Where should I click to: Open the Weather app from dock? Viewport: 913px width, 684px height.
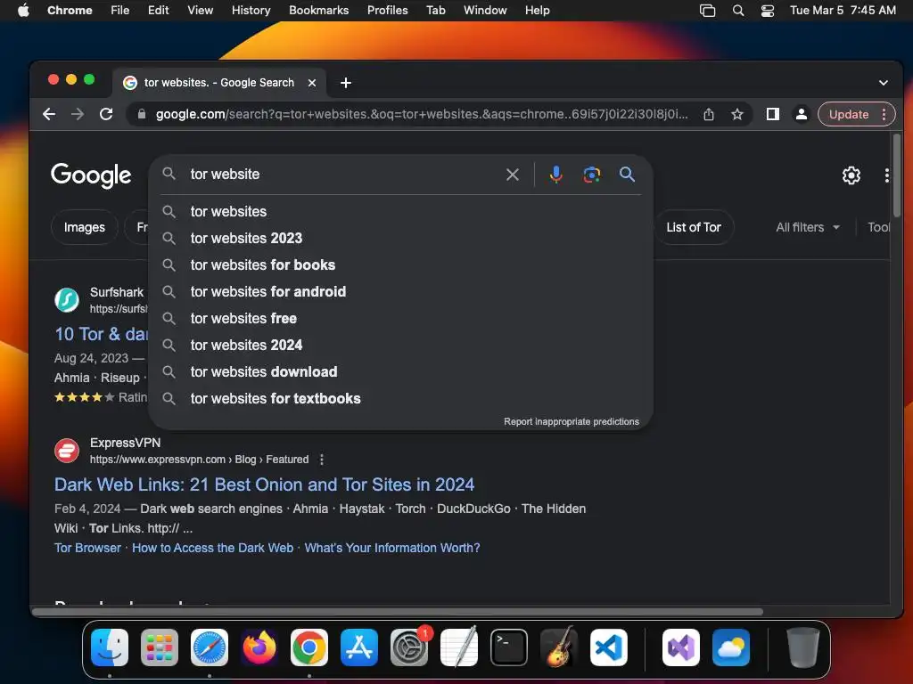click(x=731, y=647)
